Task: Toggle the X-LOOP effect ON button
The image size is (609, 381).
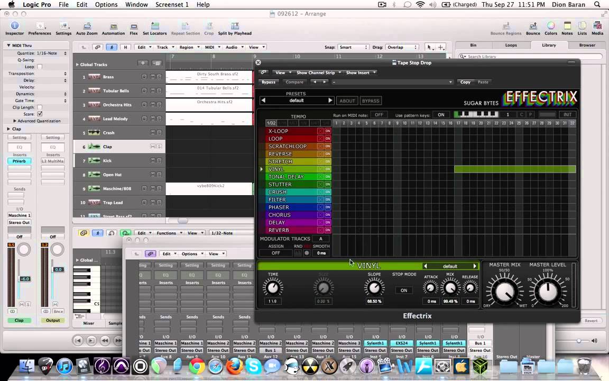Action: click(x=328, y=131)
